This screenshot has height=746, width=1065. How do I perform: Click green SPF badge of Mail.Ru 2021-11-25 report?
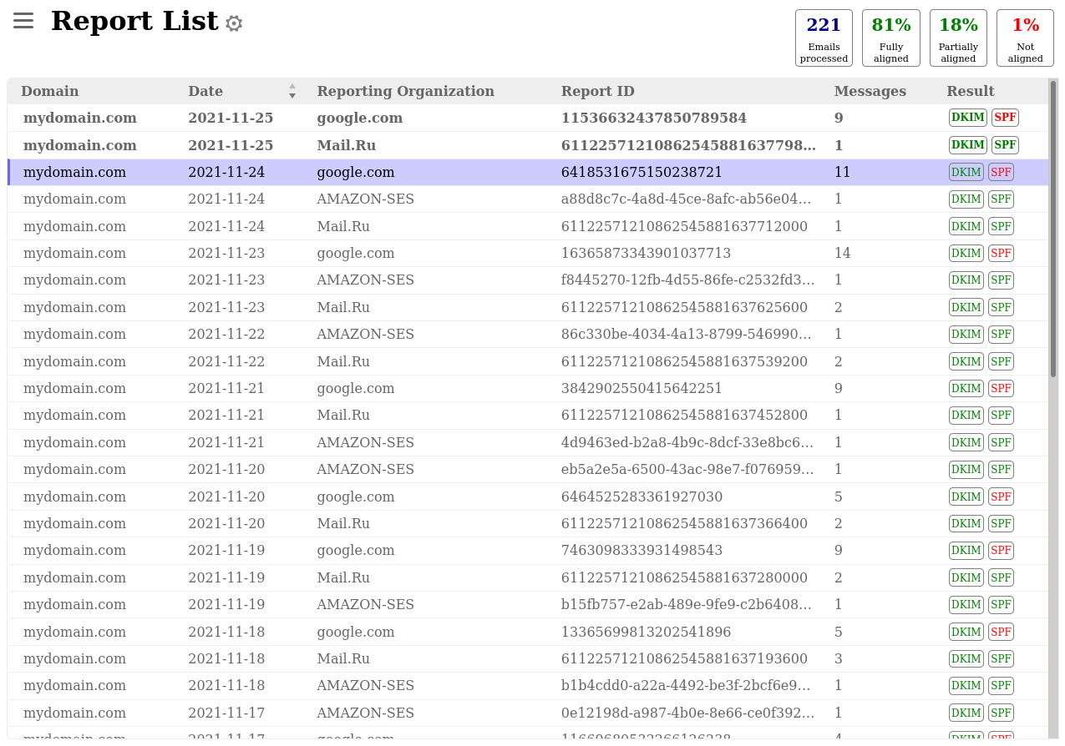coord(1005,145)
